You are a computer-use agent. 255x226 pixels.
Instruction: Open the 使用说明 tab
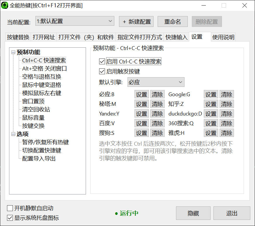click(223, 37)
